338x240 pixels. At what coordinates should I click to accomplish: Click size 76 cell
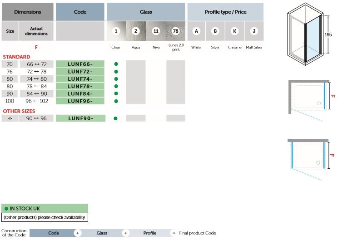tap(10, 72)
